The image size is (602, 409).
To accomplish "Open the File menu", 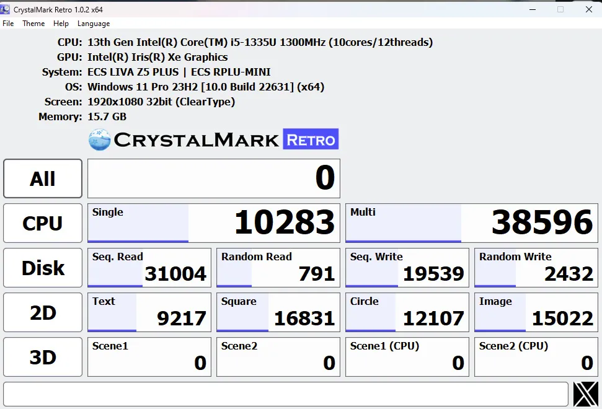I will 8,24.
